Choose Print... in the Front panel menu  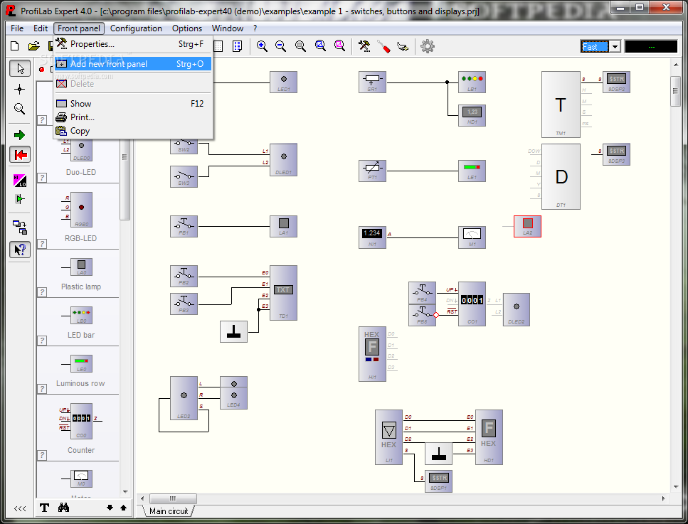click(x=133, y=117)
